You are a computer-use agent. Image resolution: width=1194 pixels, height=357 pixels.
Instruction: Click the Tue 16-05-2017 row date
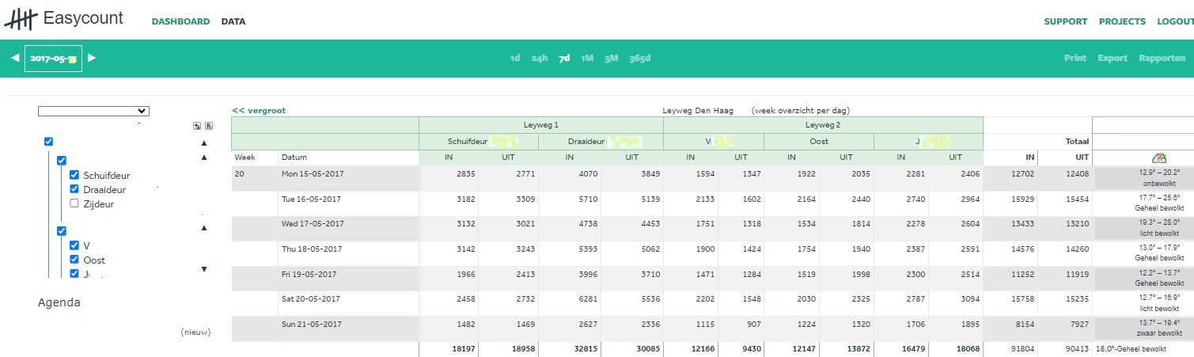(x=312, y=199)
